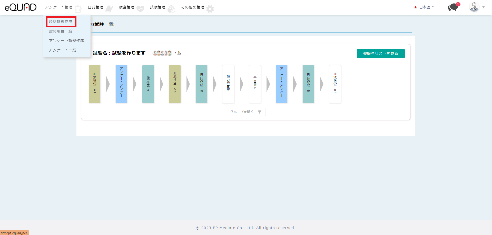The image size is (492, 235).
Task: Click the 被験者リストを見る button
Action: coord(380,53)
